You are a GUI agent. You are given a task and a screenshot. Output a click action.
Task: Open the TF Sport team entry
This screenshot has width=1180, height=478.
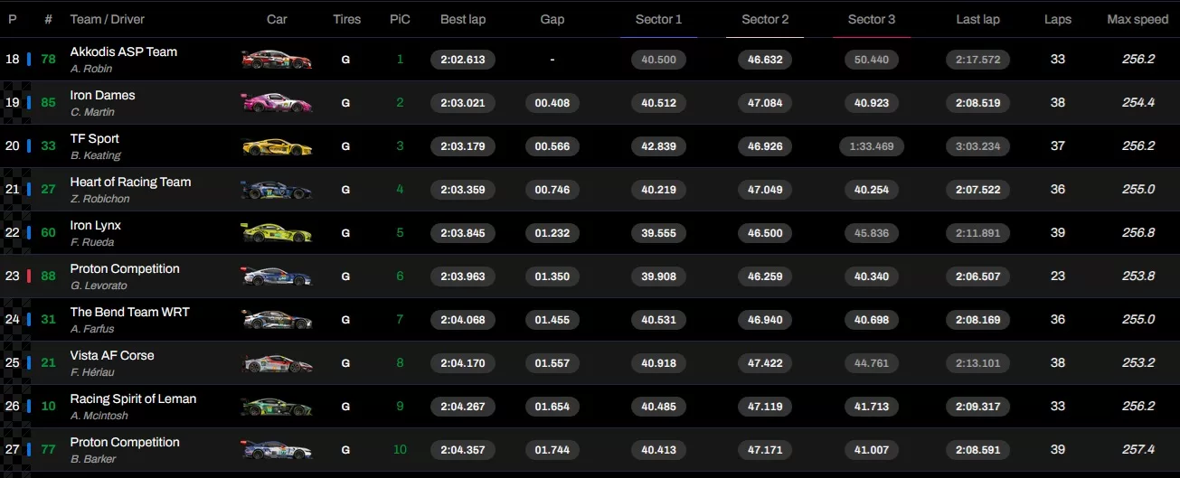click(x=94, y=138)
